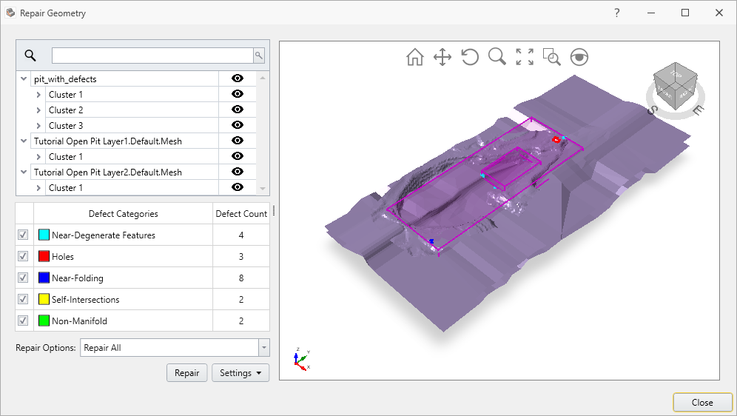Toggle visibility of Cluster 2
The image size is (737, 416).
click(x=238, y=110)
